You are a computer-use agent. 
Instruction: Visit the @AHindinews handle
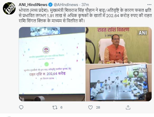[66, 5]
